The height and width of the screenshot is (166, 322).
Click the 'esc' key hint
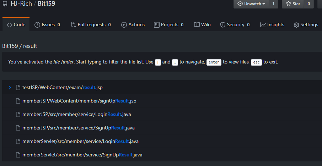point(256,62)
